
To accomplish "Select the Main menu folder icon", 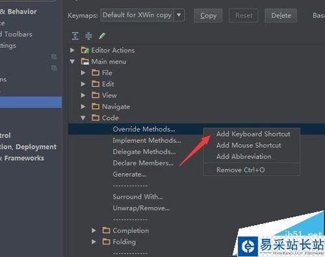I will (84, 62).
